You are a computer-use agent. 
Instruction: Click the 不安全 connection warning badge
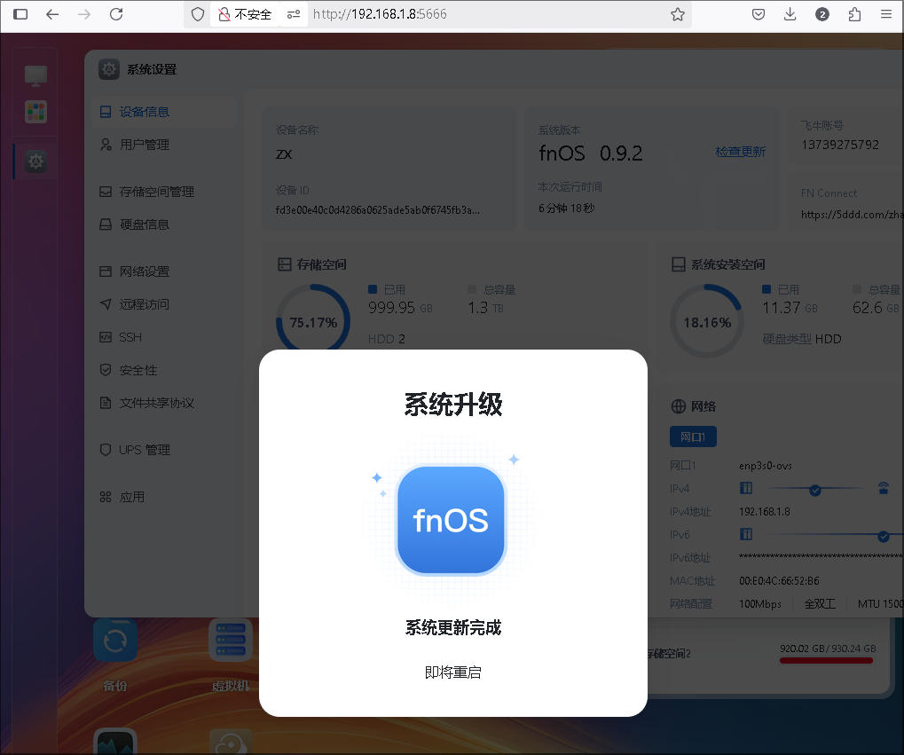point(245,14)
